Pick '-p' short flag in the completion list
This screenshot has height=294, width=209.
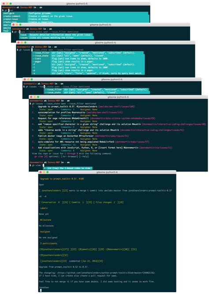pos(34,70)
